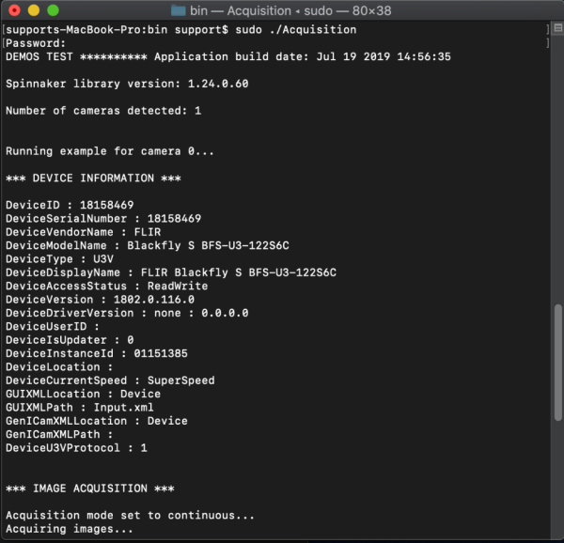Screen dimensions: 564x543
Task: Click the folder proxy icon in title bar
Action: coord(178,10)
